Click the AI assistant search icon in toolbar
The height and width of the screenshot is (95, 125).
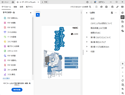pos(112,7)
